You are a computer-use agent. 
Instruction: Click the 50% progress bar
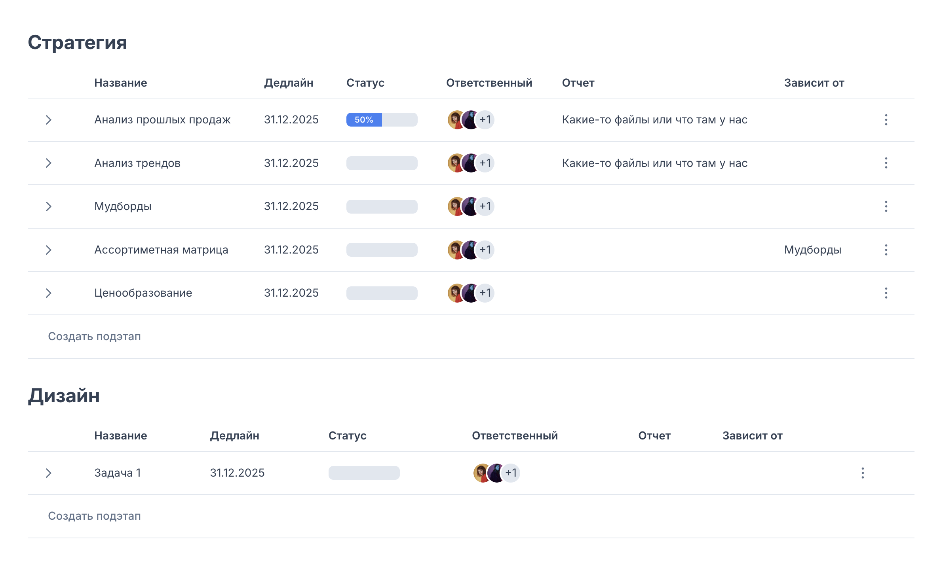pos(382,120)
